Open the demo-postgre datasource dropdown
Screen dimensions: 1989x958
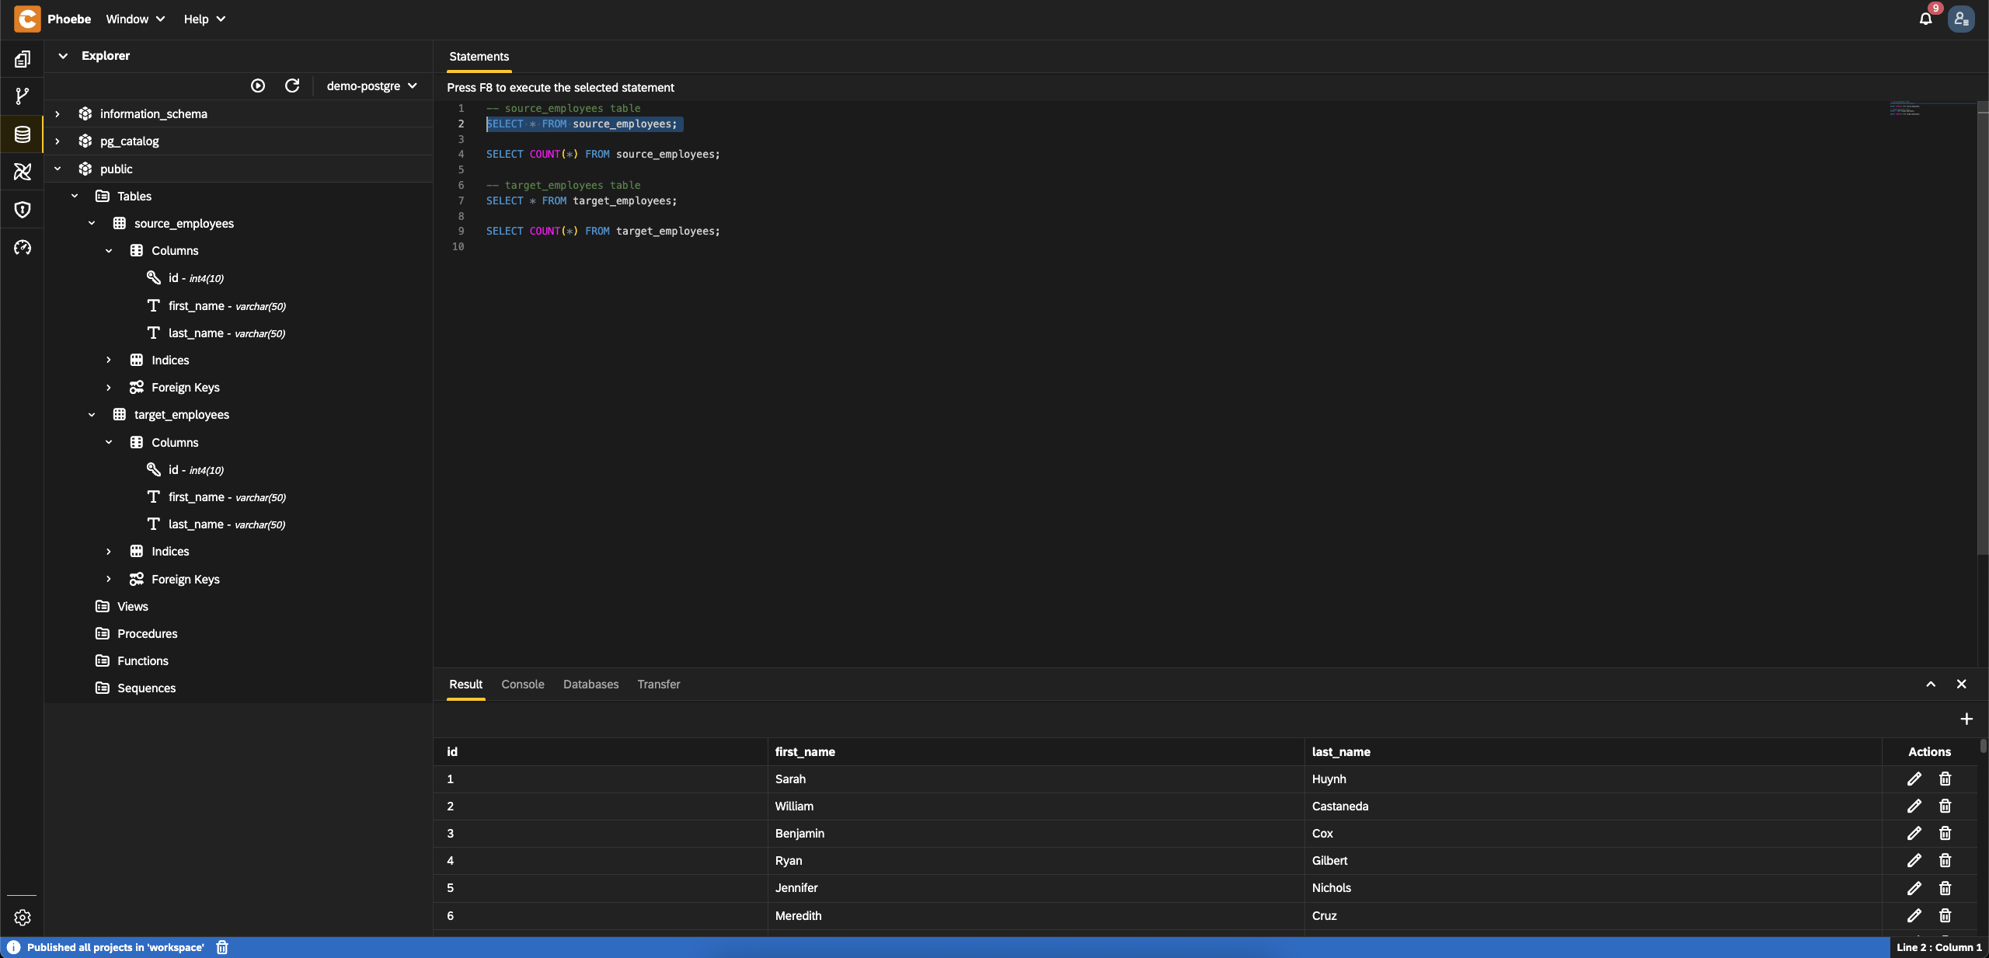point(371,85)
